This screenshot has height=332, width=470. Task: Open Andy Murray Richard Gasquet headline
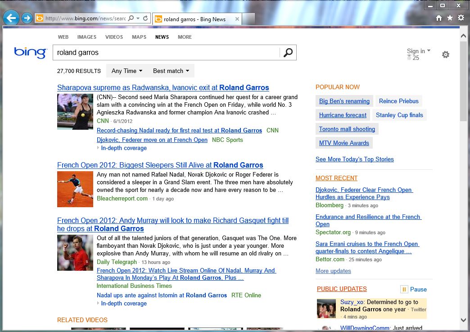pos(173,224)
